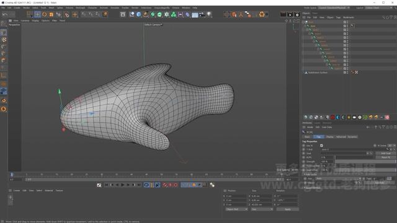
Task: Toggle the X axis lock
Action: click(83, 14)
